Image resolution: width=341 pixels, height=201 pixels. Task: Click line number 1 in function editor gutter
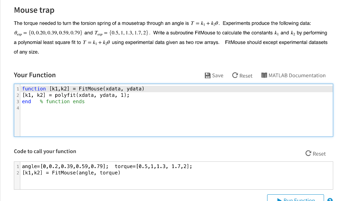click(x=18, y=89)
